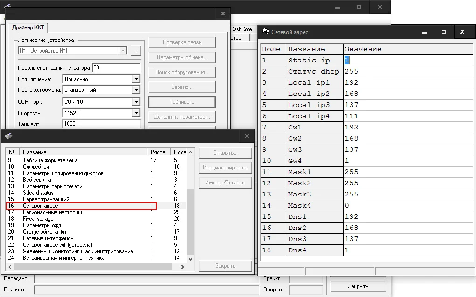This screenshot has height=297, width=476.
Task: Click the up arrow of the table list scrollbar
Action: 190,152
